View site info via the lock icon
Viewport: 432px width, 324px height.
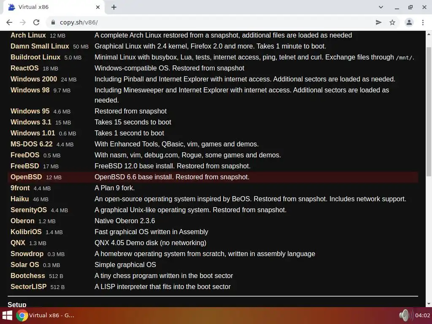pos(53,22)
